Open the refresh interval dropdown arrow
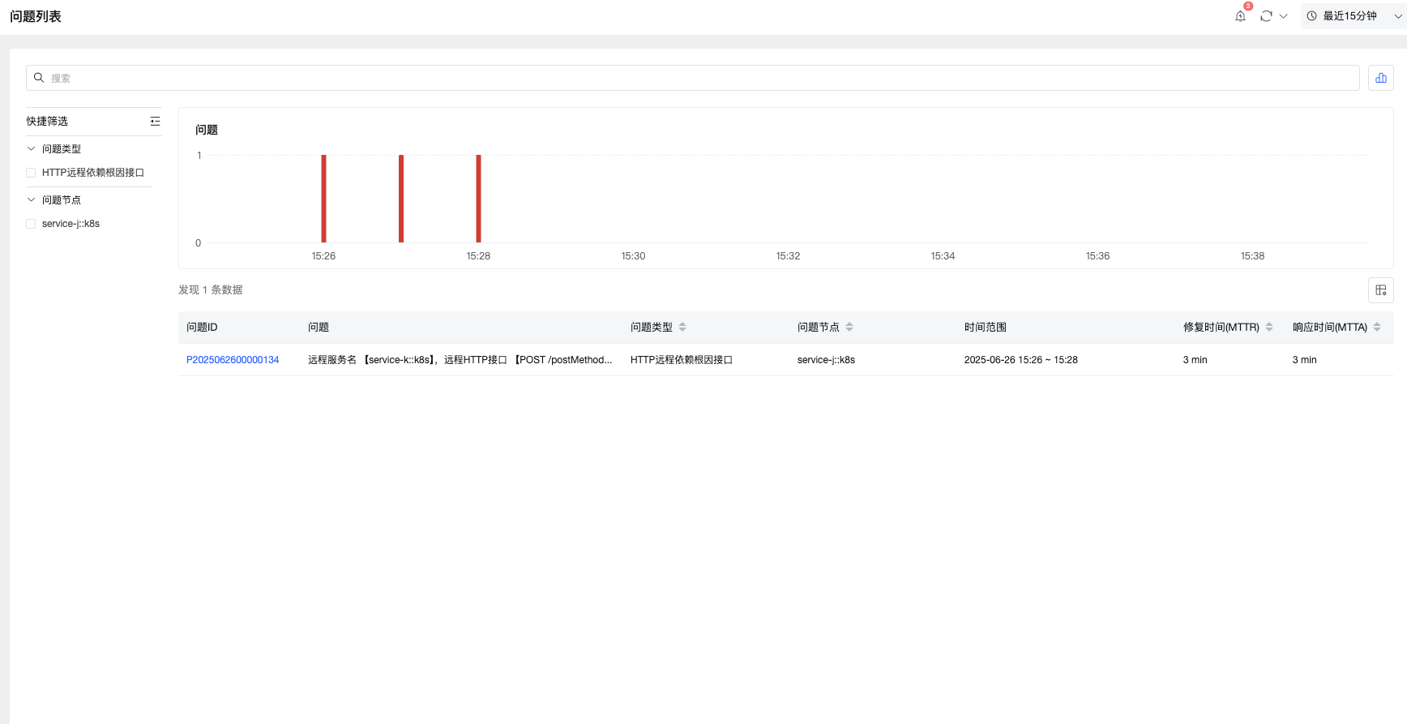The width and height of the screenshot is (1407, 724). (1284, 16)
